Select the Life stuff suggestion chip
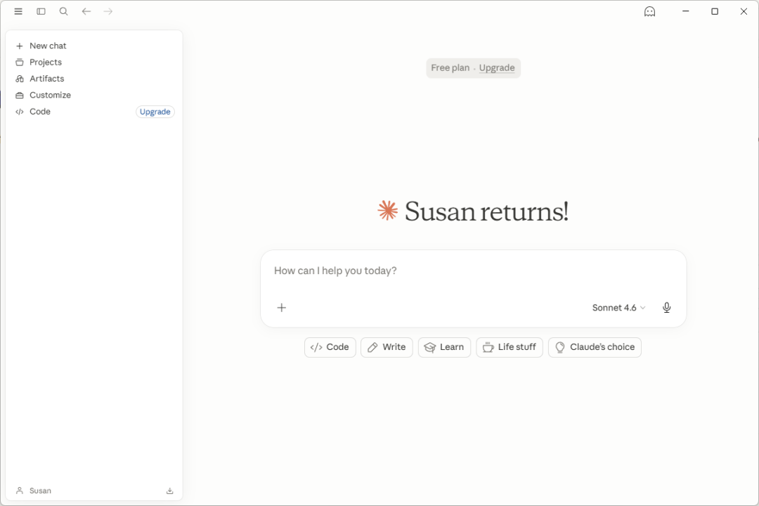 click(x=510, y=347)
